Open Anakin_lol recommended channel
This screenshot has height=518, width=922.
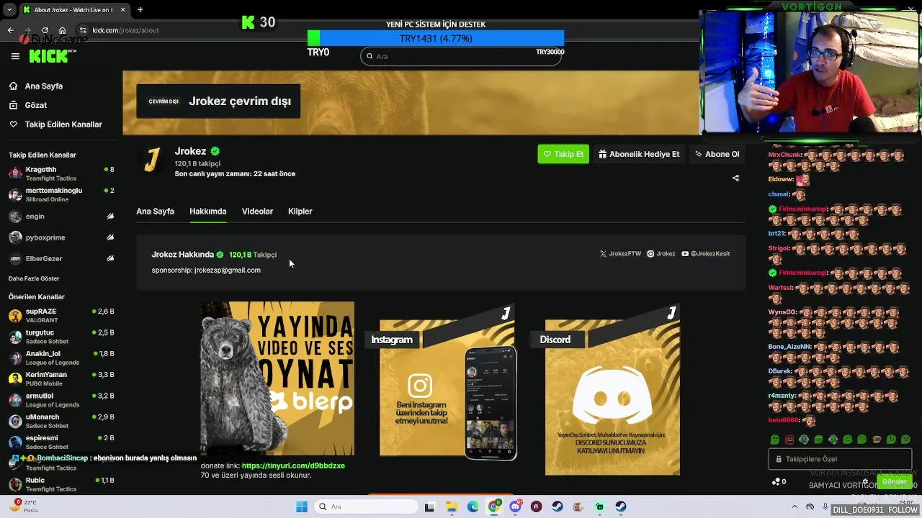pyautogui.click(x=61, y=358)
